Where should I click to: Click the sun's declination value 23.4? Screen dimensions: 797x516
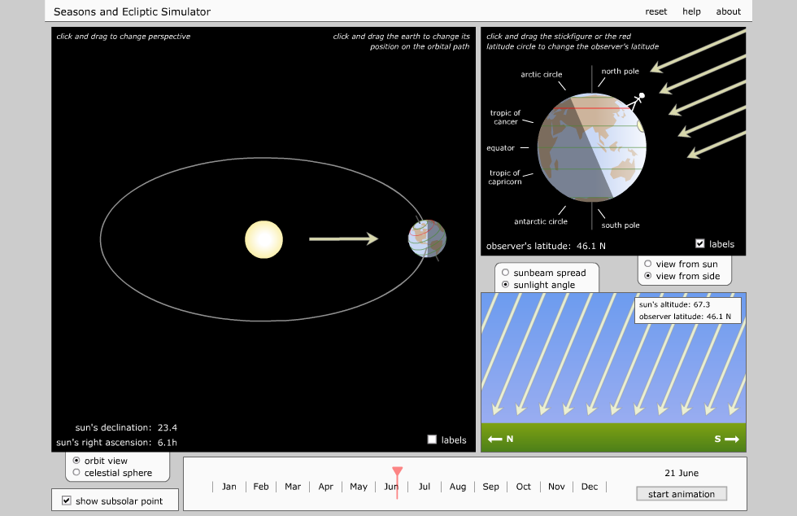point(168,427)
